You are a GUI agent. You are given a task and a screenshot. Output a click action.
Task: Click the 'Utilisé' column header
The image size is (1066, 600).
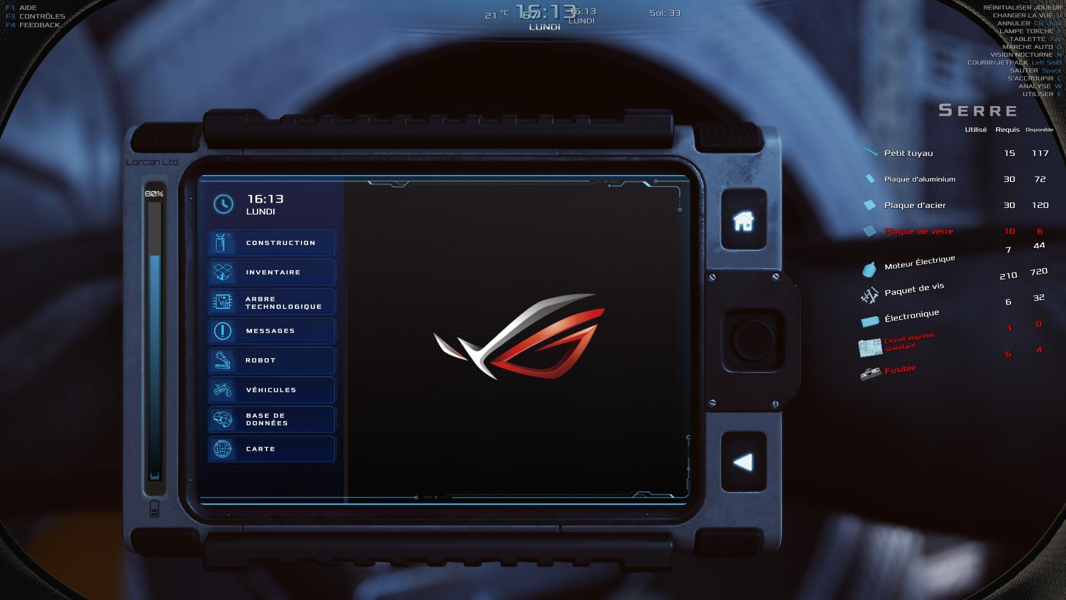pos(976,129)
